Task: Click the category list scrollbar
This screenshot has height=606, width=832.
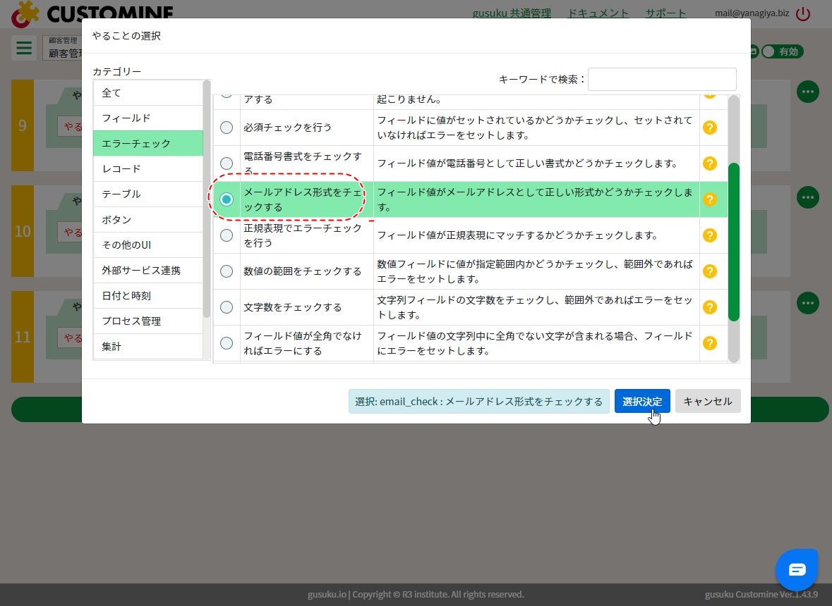Action: pyautogui.click(x=206, y=199)
